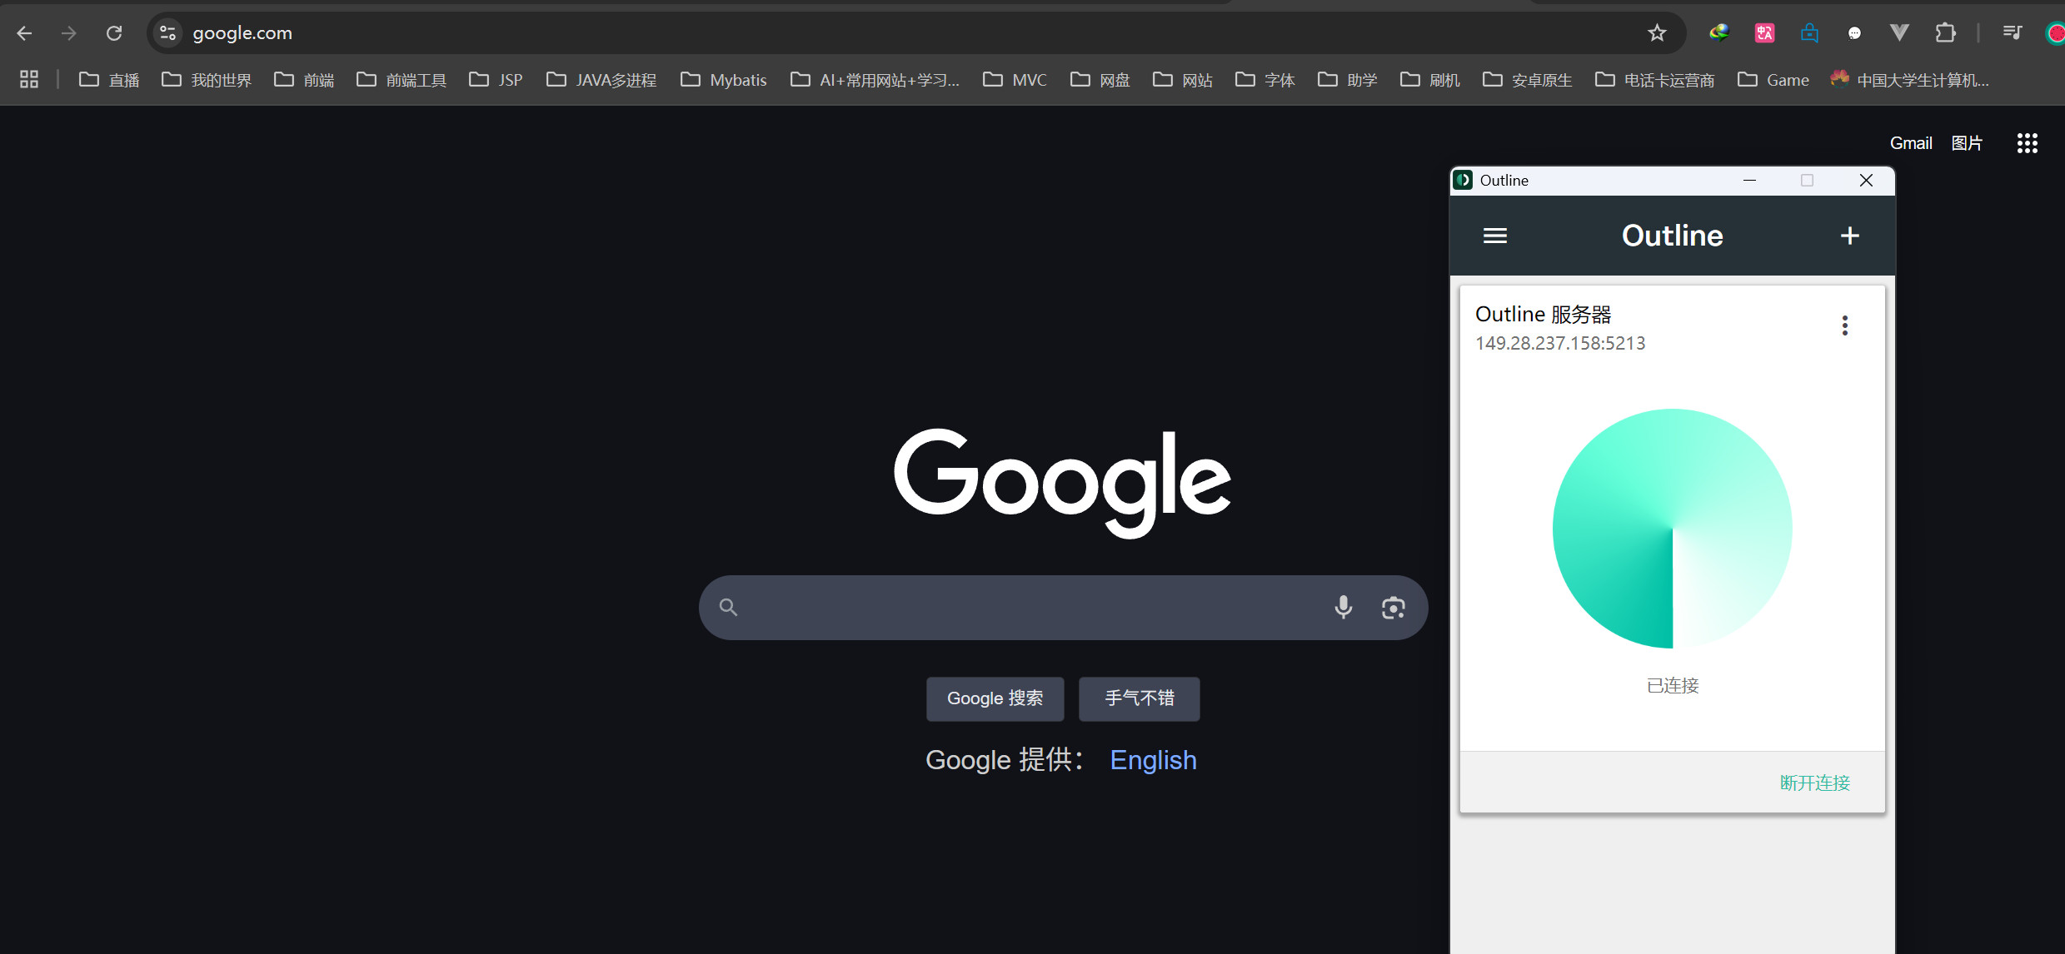Open the JSP bookmark folder
This screenshot has width=2065, height=954.
click(x=496, y=80)
